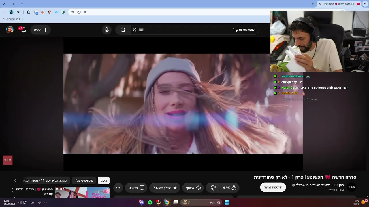Click the username SHMEL233 in chat

tap(289, 93)
